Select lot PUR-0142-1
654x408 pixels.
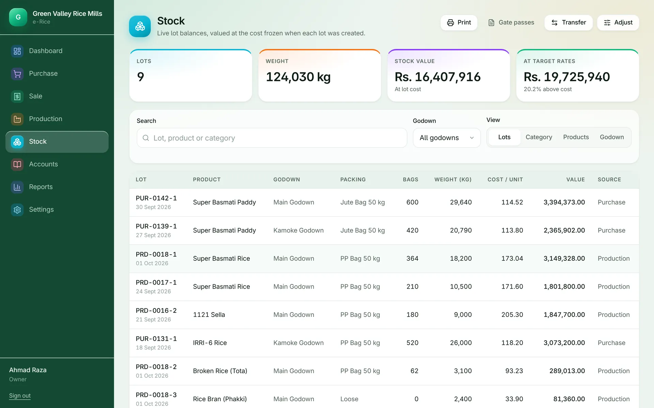(156, 198)
